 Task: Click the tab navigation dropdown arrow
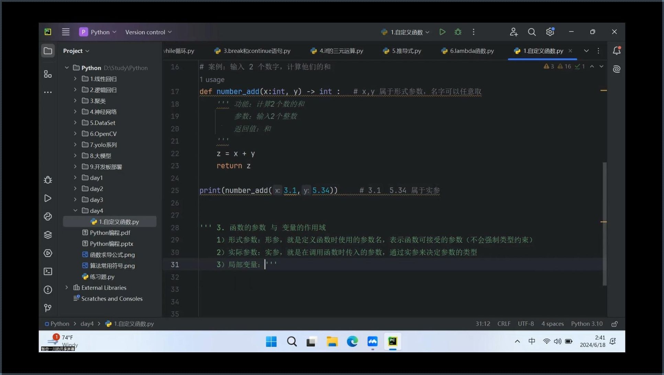[x=586, y=50]
